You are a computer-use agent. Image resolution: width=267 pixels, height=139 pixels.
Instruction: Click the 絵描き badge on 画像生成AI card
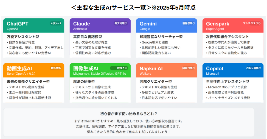pos(119,68)
